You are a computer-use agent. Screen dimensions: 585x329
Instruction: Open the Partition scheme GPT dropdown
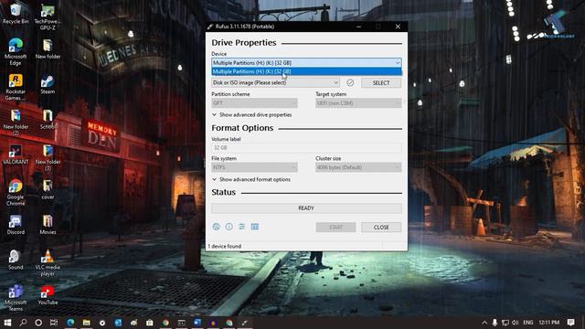[254, 102]
